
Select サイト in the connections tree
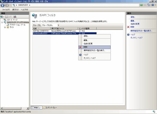coord(12,27)
